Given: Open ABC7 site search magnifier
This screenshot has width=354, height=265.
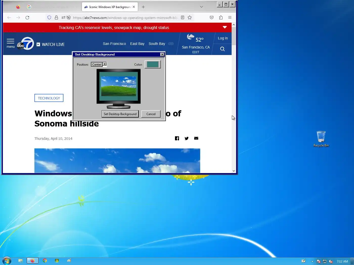Looking at the screenshot, I should tap(222, 49).
